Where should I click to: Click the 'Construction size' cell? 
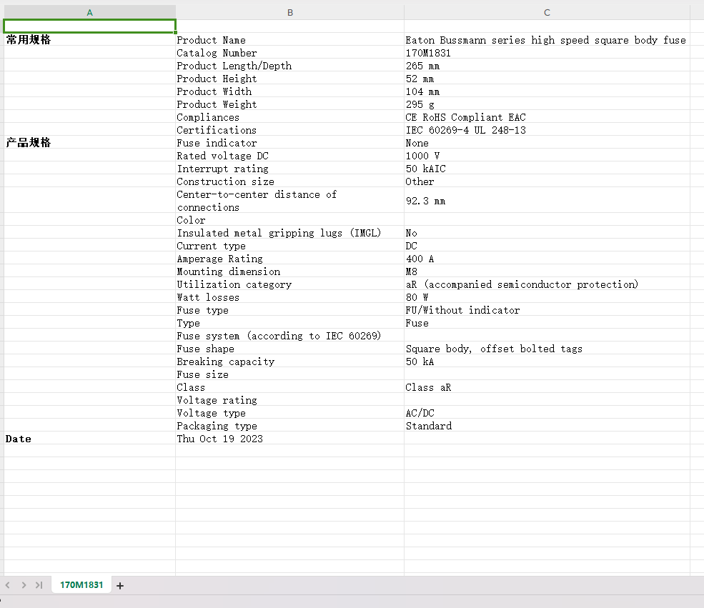(290, 181)
